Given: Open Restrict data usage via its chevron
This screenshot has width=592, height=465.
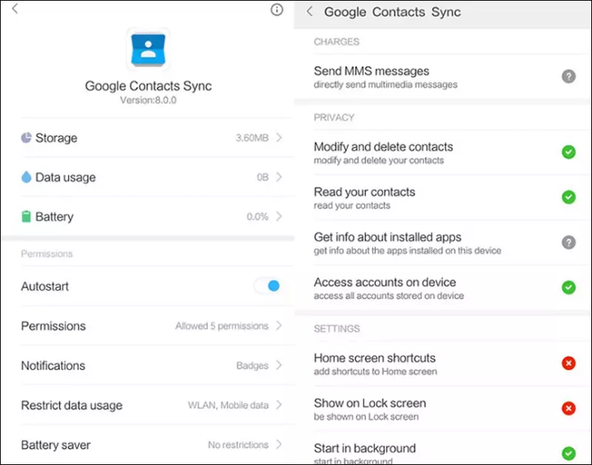Looking at the screenshot, I should coord(279,404).
